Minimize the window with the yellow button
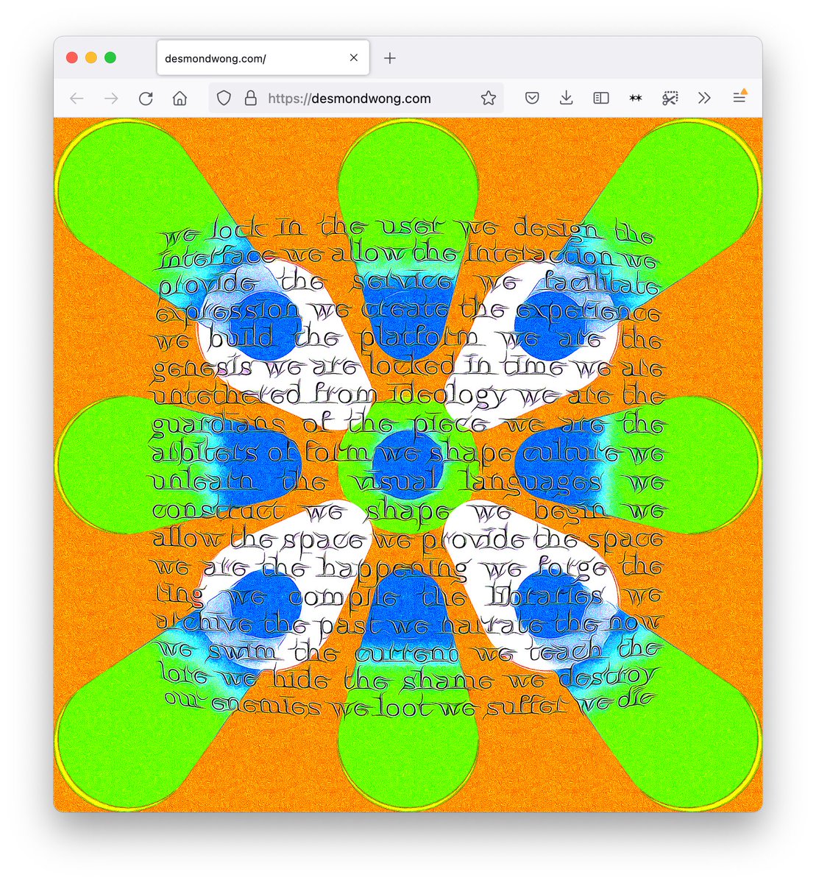The height and width of the screenshot is (883, 816). point(91,57)
